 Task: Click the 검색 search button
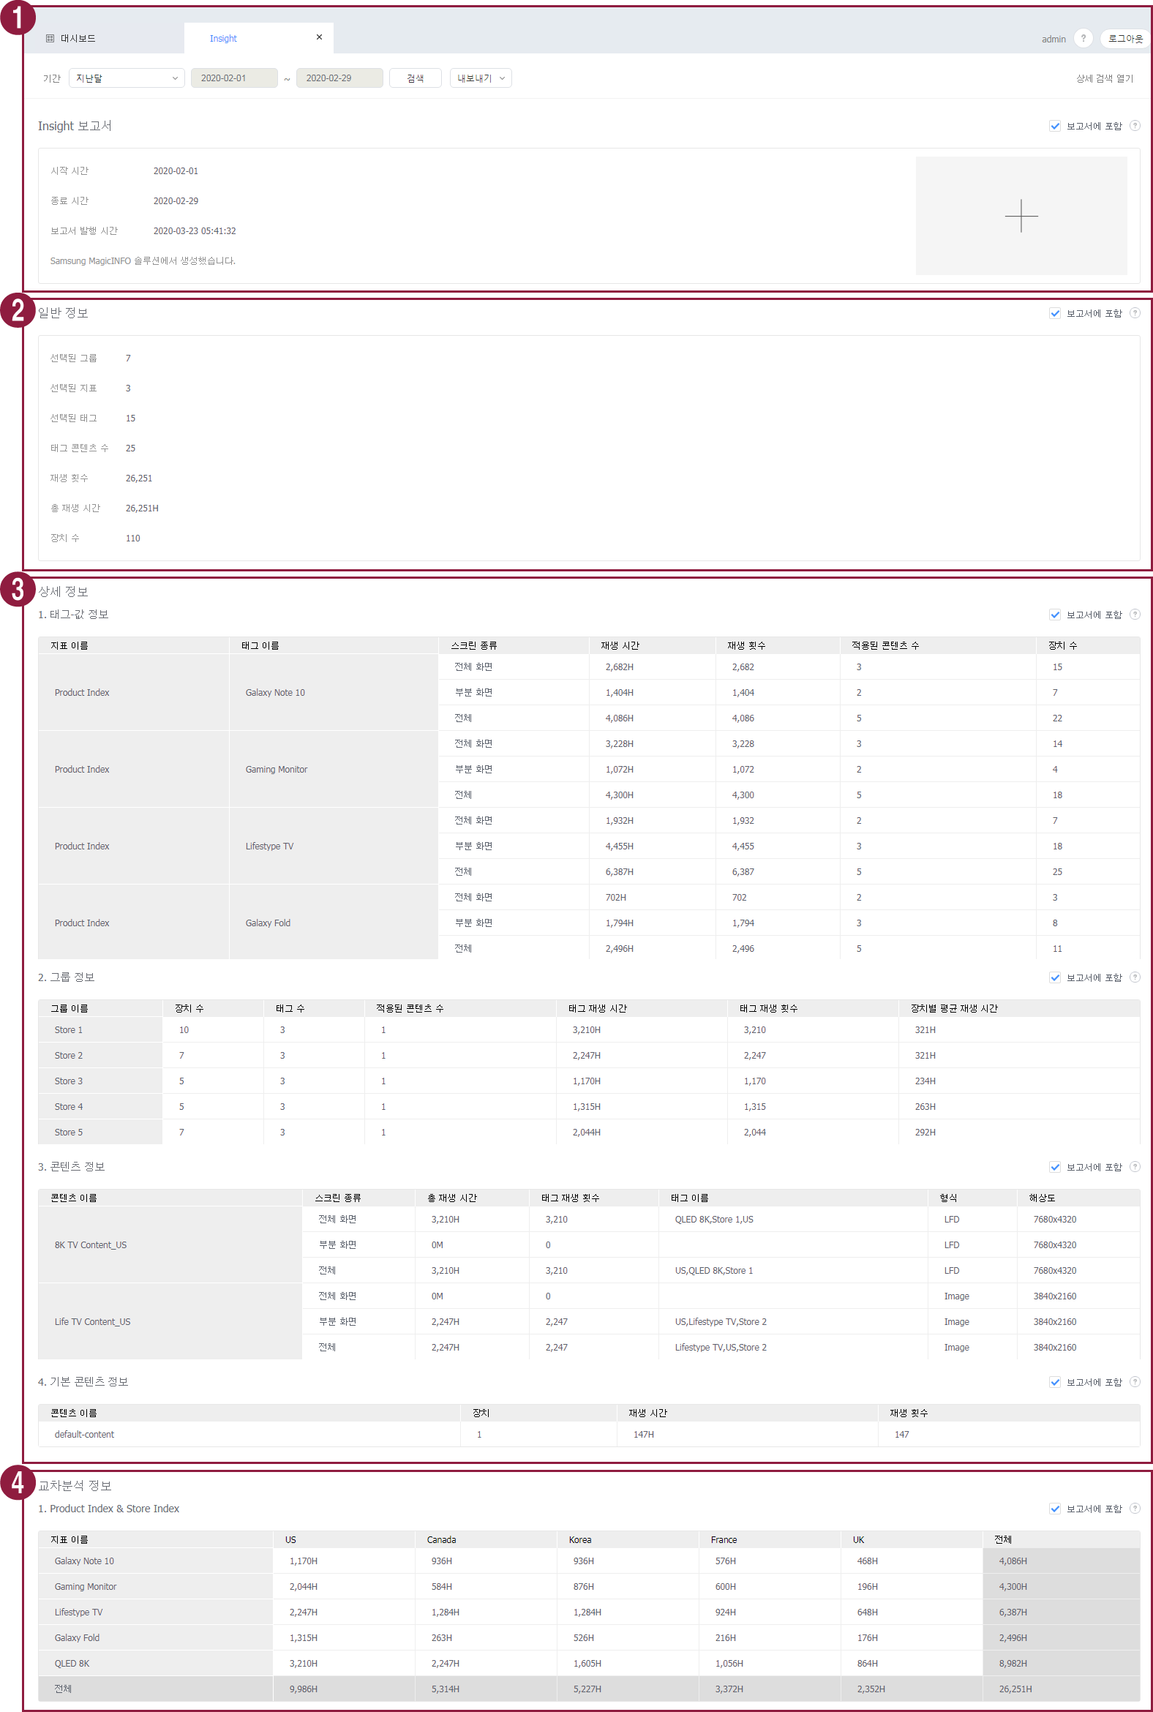(x=415, y=78)
